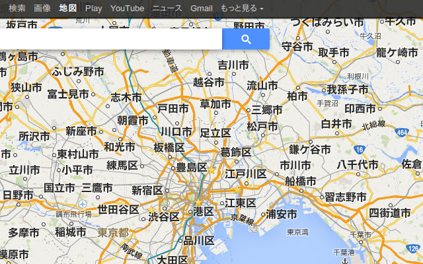Screen dimensions: 423x264
Task: Click the 白井市 map label
Action: click(336, 124)
